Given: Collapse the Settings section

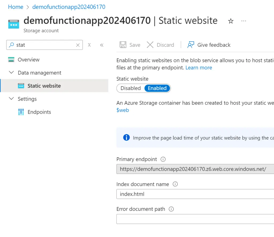Looking at the screenshot, I should click(12, 99).
